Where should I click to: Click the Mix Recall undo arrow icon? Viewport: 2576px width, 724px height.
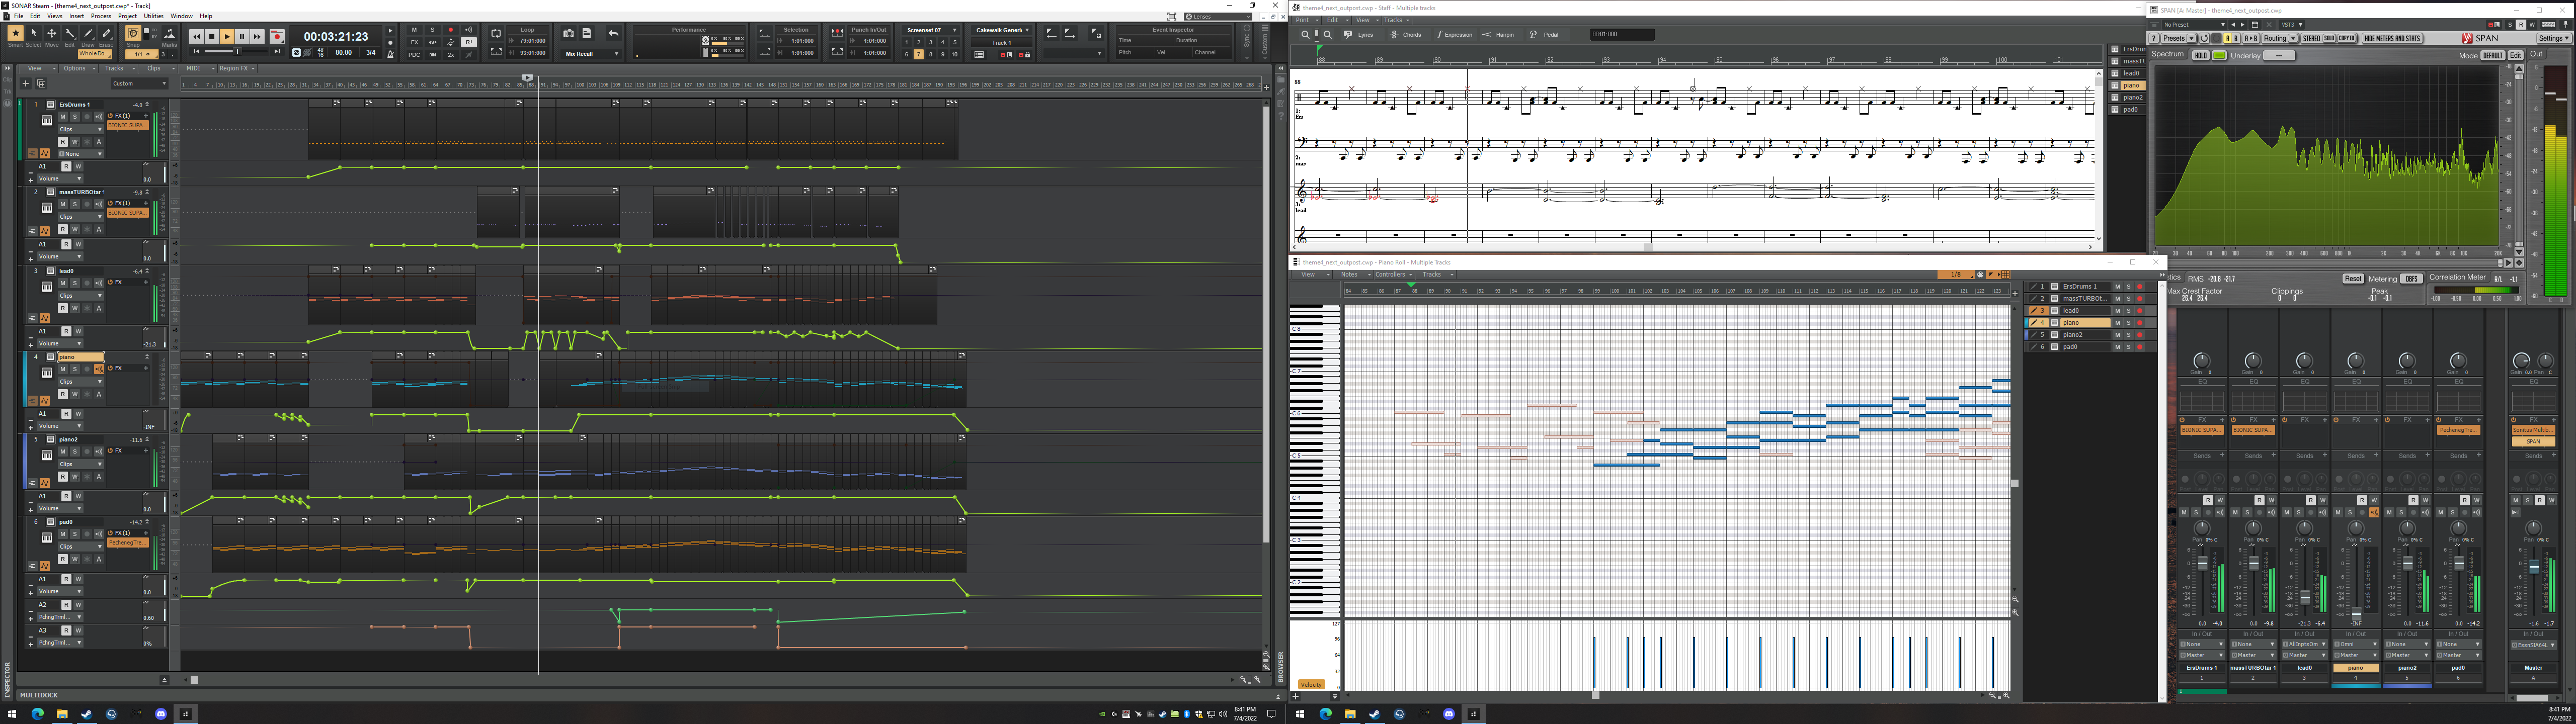pos(613,33)
